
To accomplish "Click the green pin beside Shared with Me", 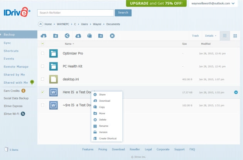I will (32, 82).
